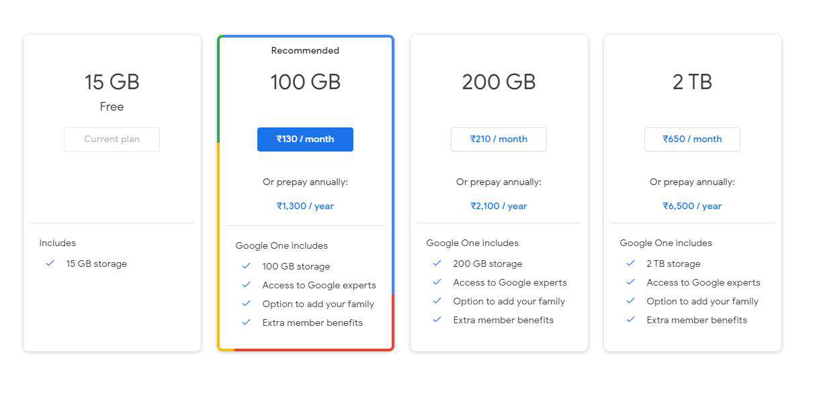Click the checkmark for Extra member benefits under 100 GB
The width and height of the screenshot is (815, 401).
245,323
